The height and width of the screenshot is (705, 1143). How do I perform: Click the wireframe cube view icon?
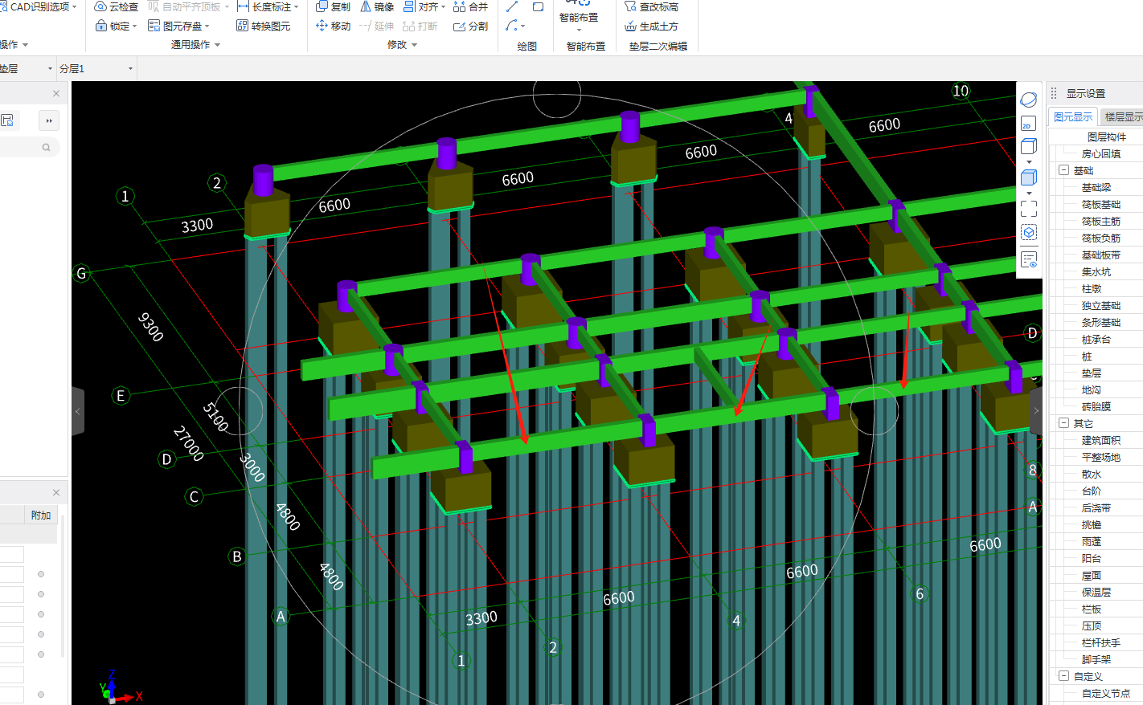click(1029, 146)
